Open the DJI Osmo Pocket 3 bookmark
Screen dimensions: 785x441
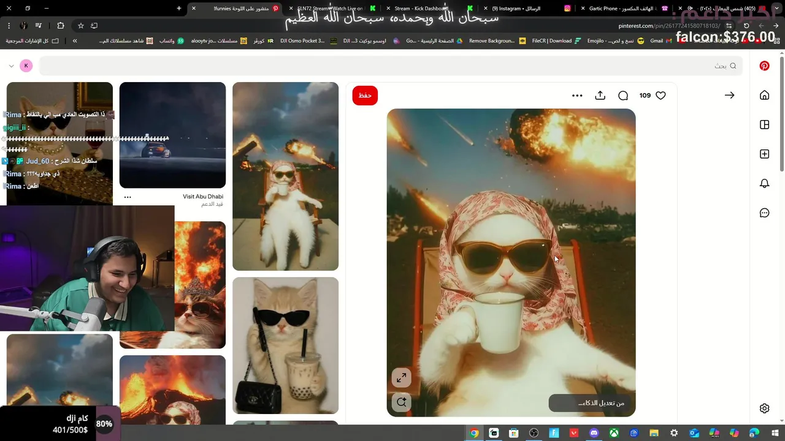pyautogui.click(x=308, y=41)
